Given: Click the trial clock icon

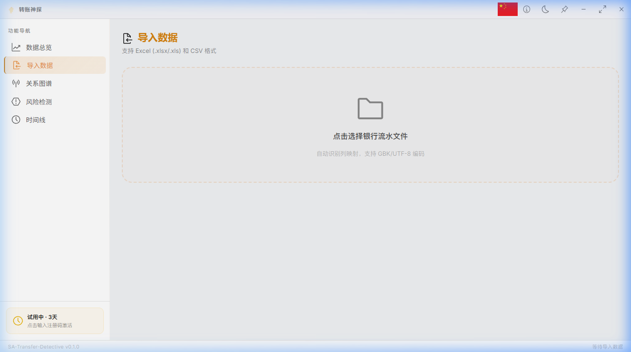Looking at the screenshot, I should point(18,321).
